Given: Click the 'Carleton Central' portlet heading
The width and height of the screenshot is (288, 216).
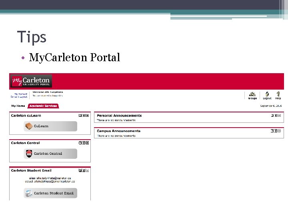Looking at the screenshot, I should [25, 143].
